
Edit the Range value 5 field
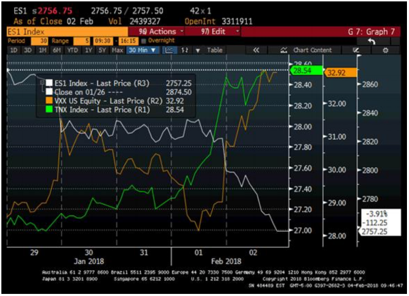click(81, 41)
